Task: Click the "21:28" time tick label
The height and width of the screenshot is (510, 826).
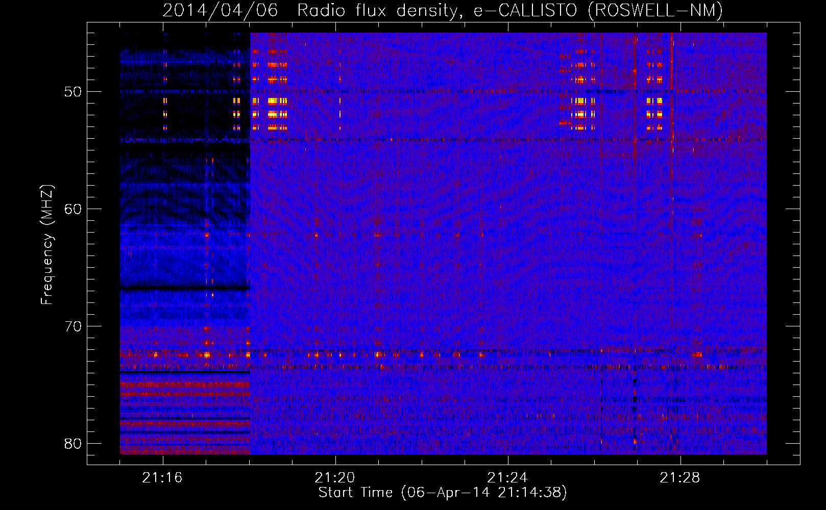Action: [681, 478]
